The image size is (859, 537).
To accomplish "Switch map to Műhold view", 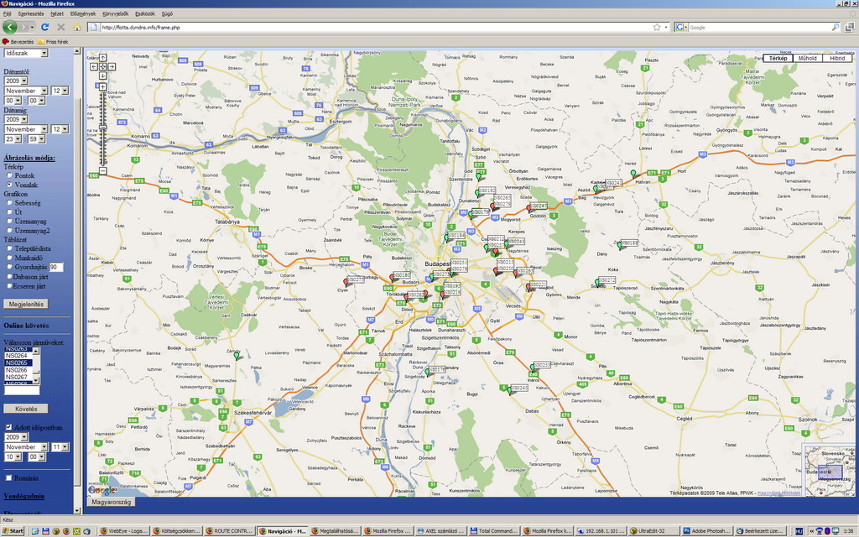I will 808,59.
